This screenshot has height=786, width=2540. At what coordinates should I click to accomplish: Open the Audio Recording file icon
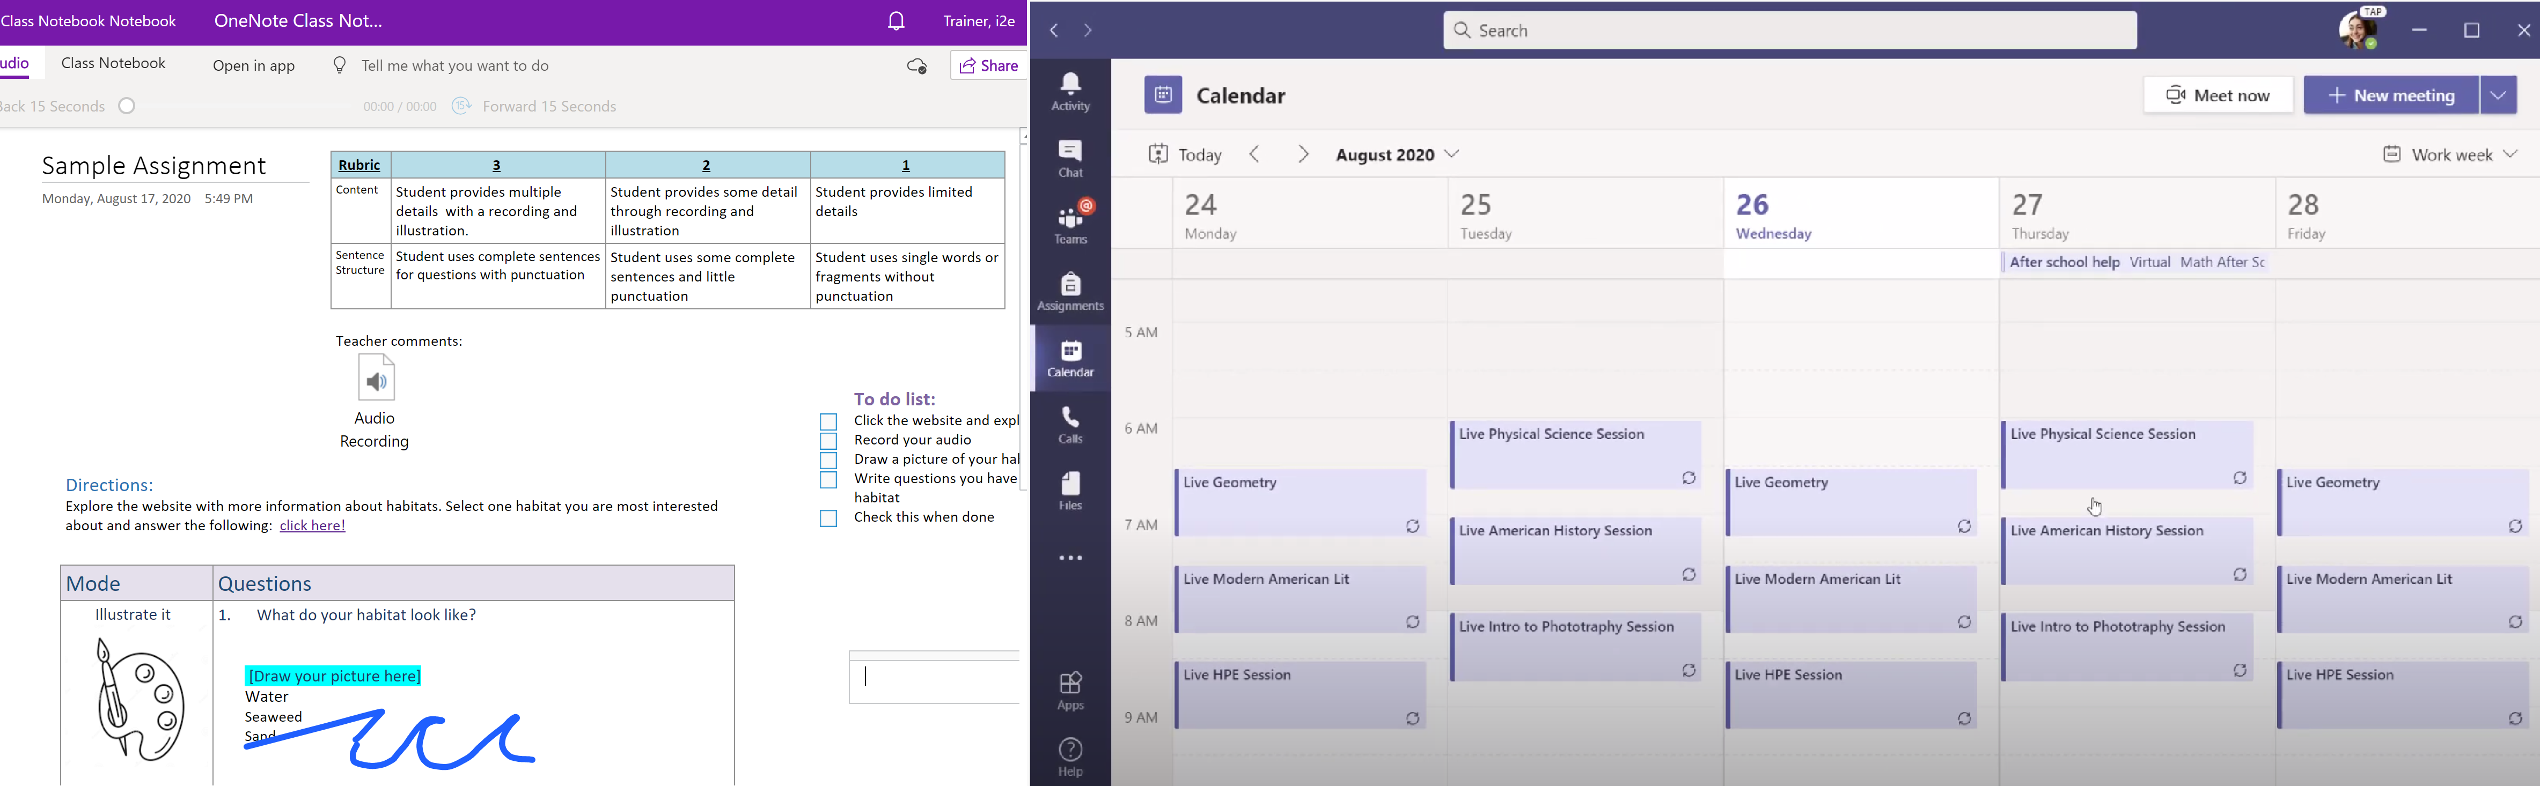pyautogui.click(x=376, y=377)
